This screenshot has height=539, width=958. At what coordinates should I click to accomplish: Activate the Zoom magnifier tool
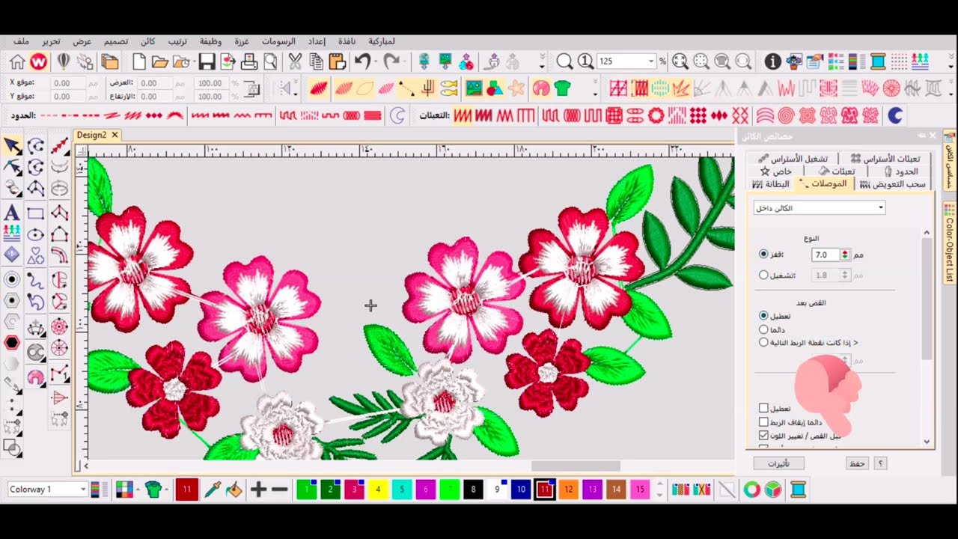(564, 61)
